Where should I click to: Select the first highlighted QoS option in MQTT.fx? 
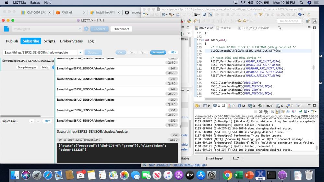pos(121,53)
